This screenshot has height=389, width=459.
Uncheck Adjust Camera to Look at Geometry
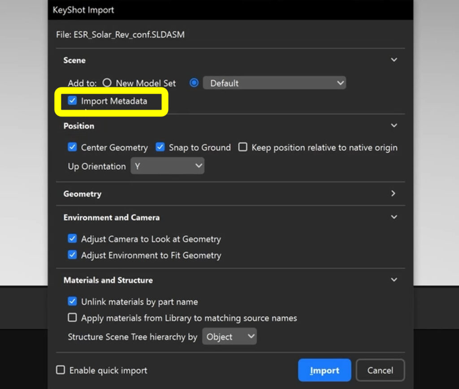(x=72, y=239)
